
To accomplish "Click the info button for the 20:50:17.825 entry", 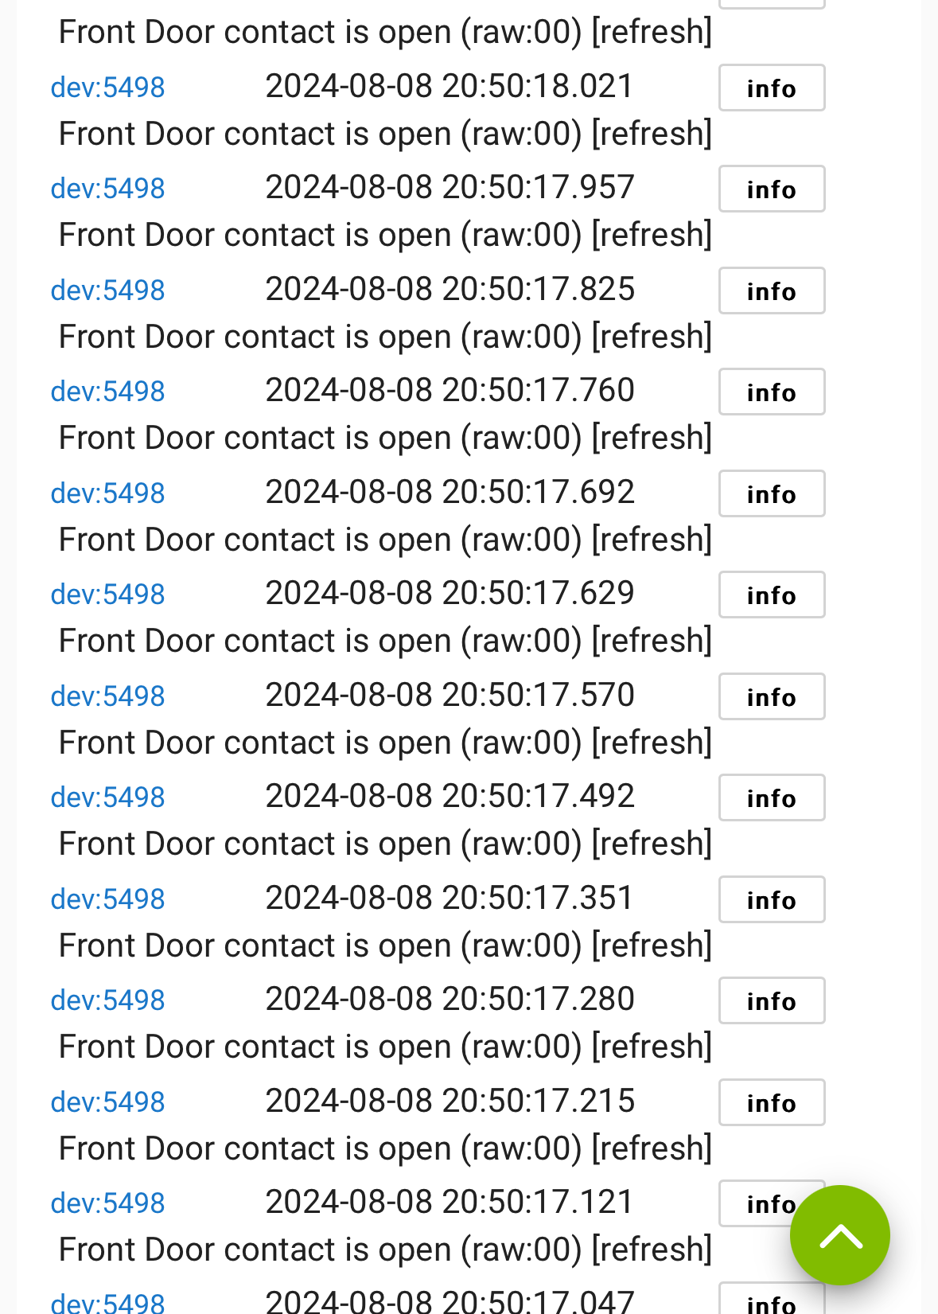I will tap(772, 290).
